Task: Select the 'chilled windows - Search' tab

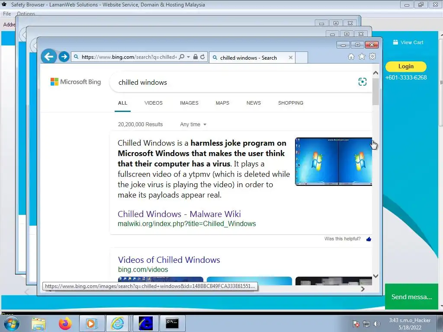Action: (x=252, y=57)
